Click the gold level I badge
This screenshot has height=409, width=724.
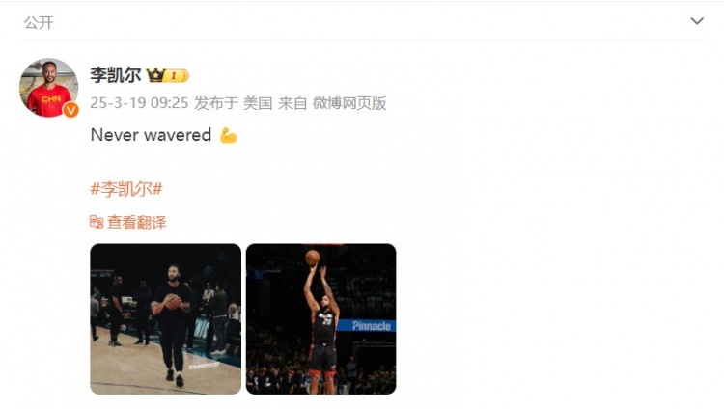178,75
